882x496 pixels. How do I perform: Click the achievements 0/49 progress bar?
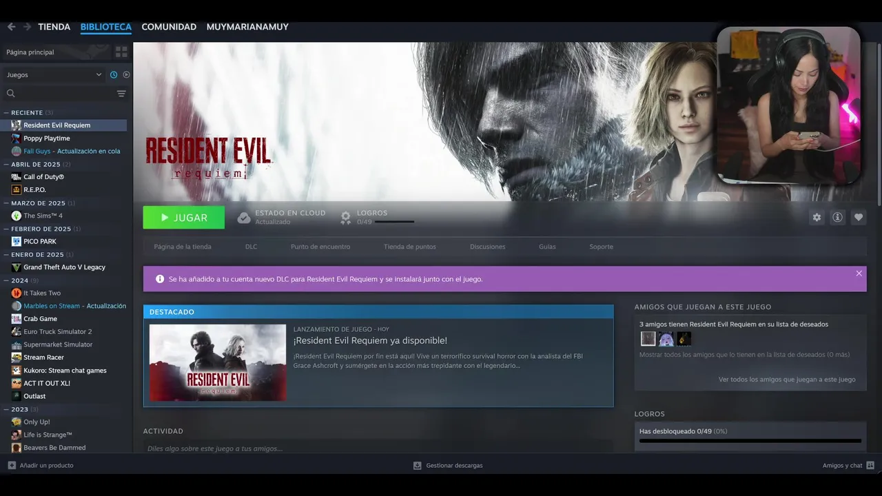[x=394, y=222]
